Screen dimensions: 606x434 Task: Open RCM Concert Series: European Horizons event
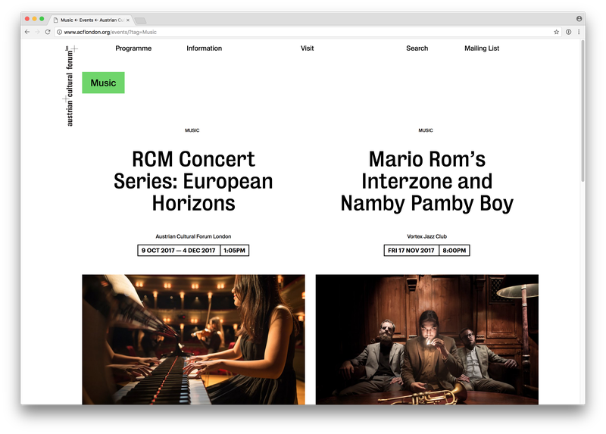coord(193,181)
